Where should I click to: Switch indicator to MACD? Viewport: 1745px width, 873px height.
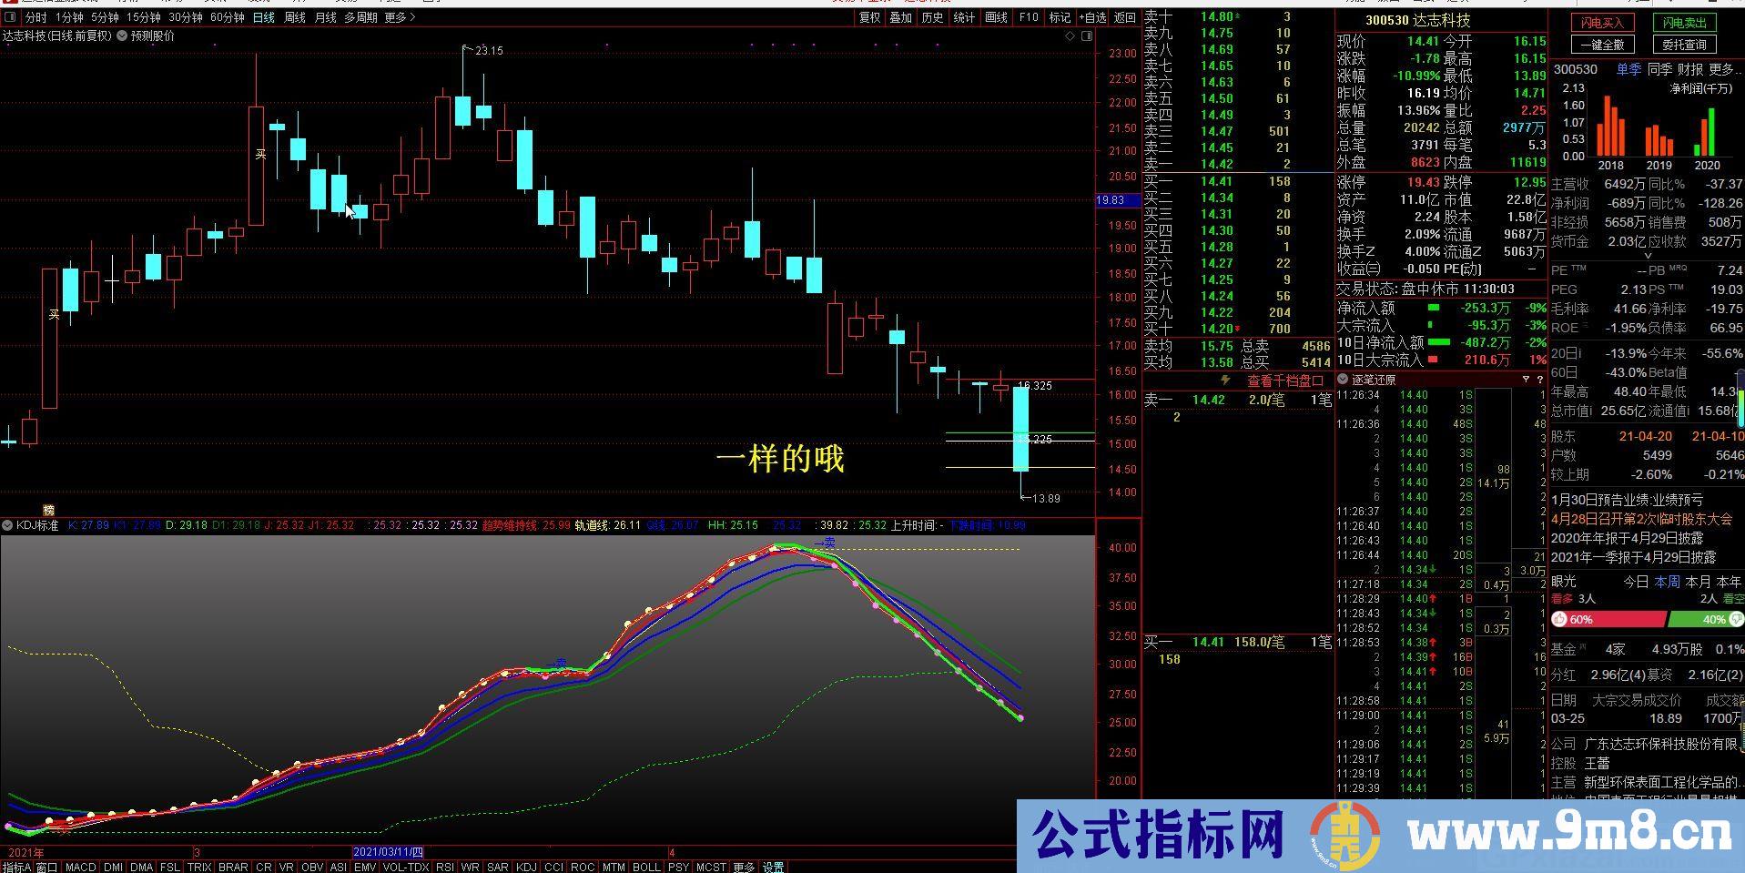(80, 867)
